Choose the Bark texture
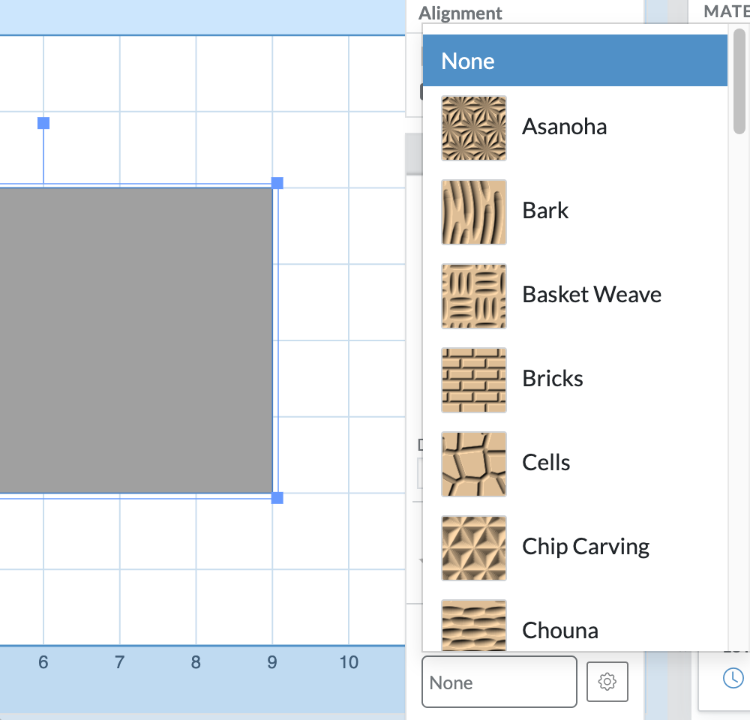This screenshot has height=720, width=750. tap(575, 211)
